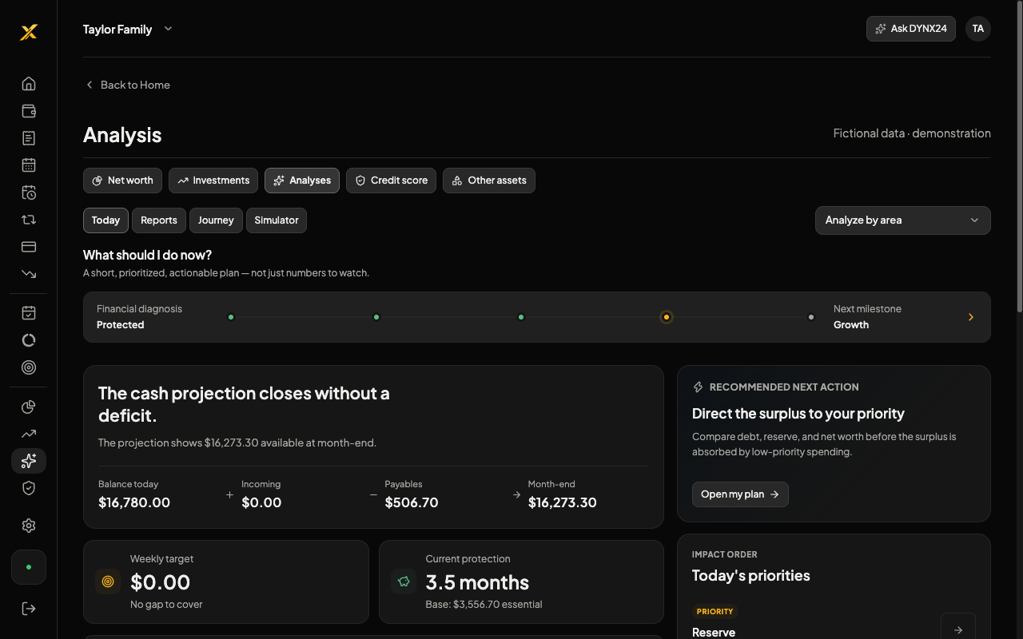Open the Credit score tab
This screenshot has width=1023, height=639.
point(392,181)
